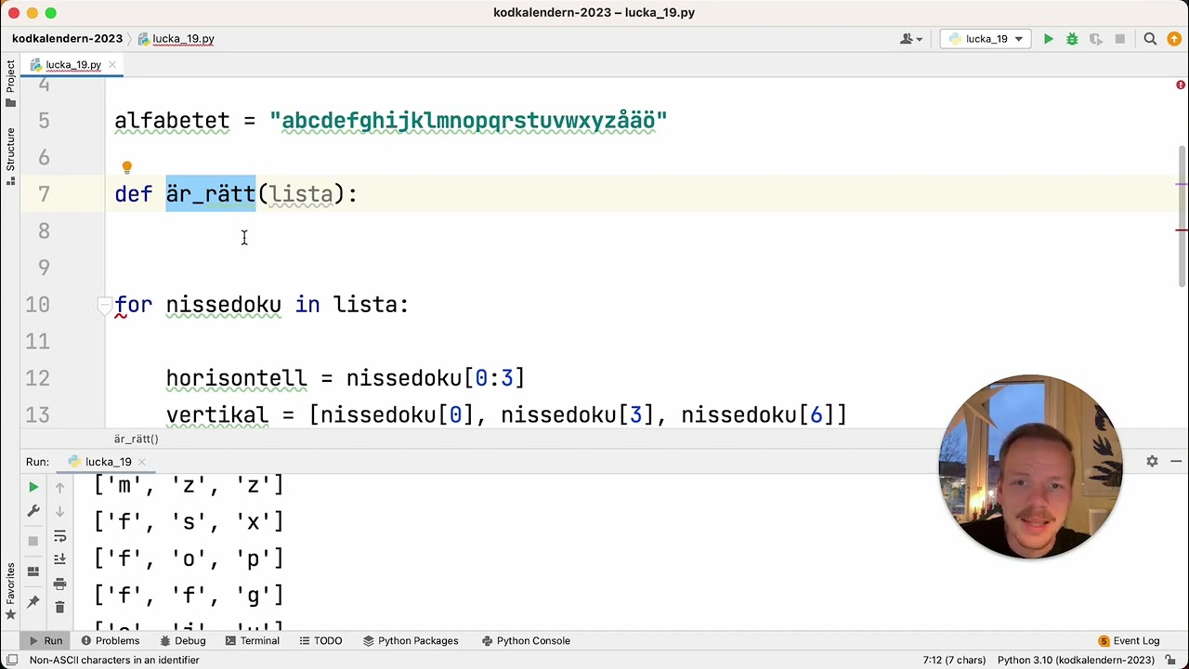Open the Run tool window tab at bottom
The height and width of the screenshot is (669, 1189).
(45, 641)
